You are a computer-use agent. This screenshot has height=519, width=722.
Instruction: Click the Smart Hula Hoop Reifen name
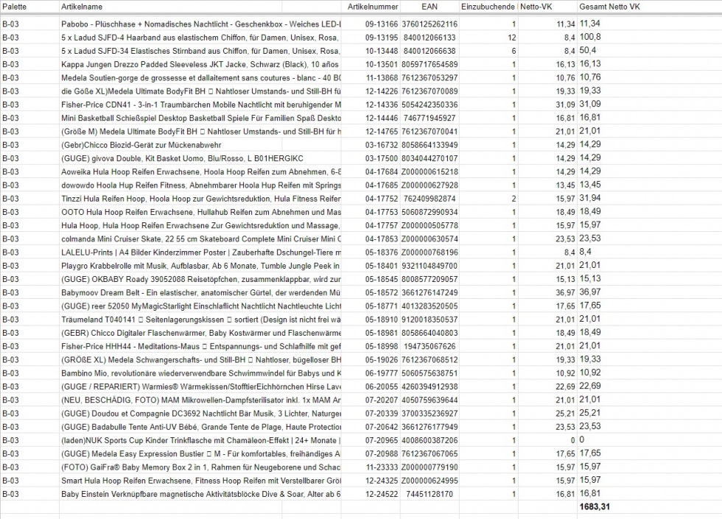click(x=200, y=480)
